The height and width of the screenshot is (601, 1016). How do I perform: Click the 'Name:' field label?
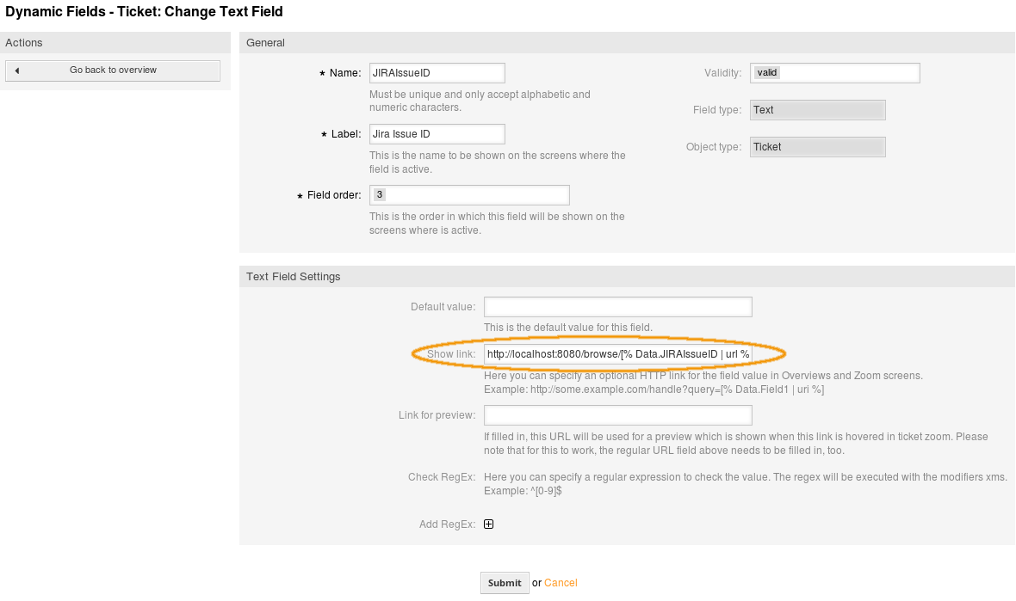(x=344, y=74)
